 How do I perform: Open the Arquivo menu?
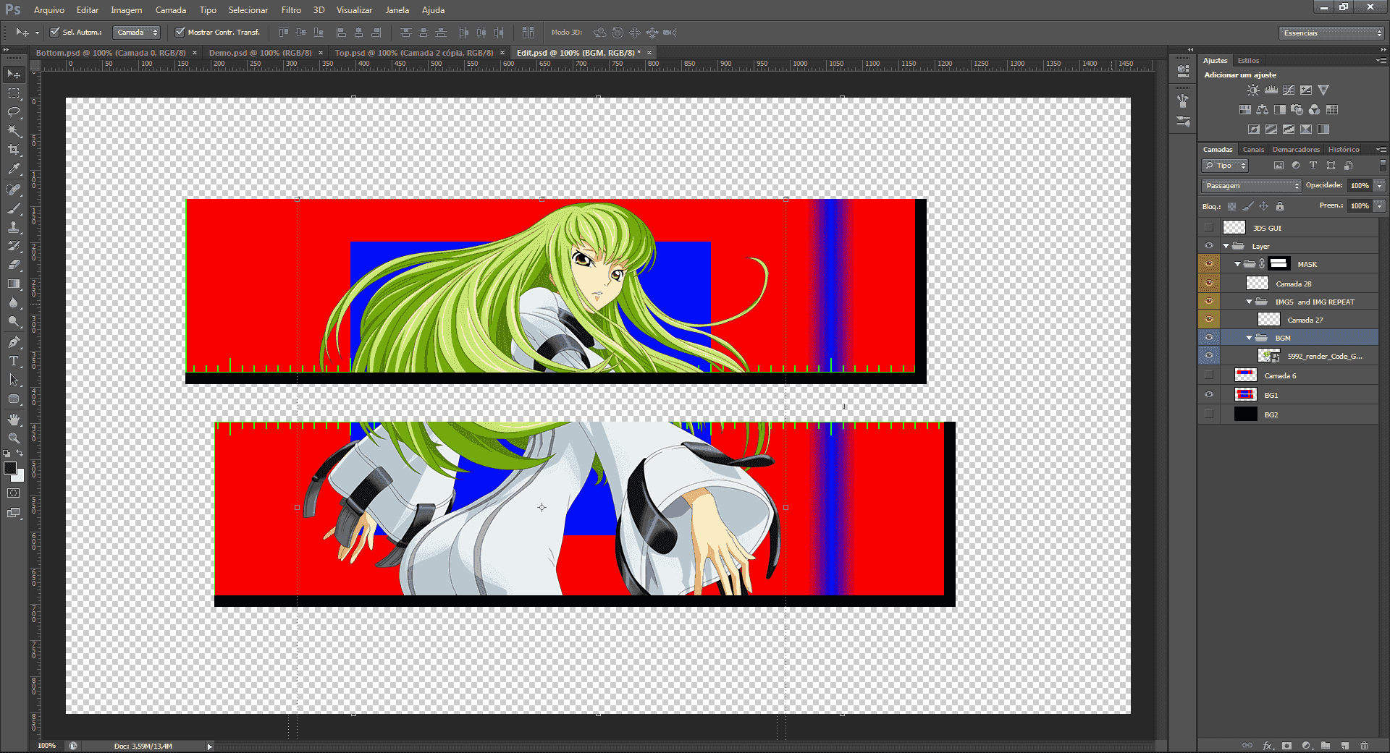tap(49, 10)
